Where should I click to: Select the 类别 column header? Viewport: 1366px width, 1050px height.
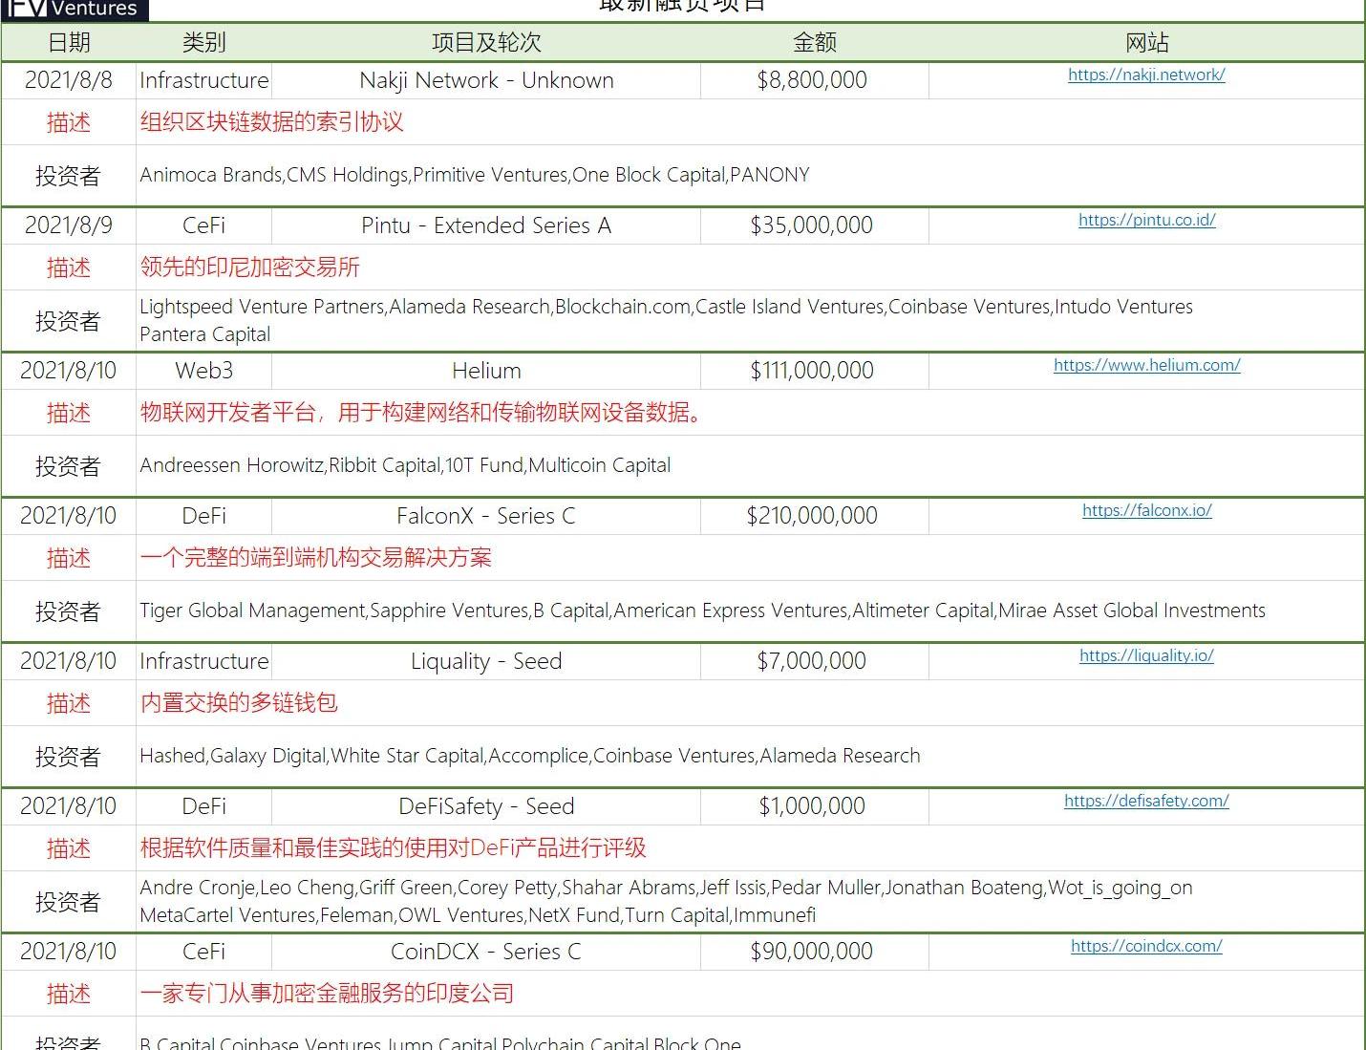(203, 42)
